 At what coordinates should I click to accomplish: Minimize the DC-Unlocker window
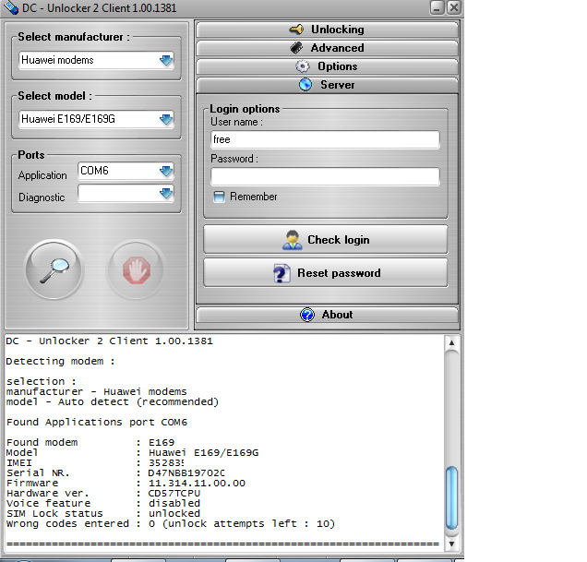click(437, 7)
